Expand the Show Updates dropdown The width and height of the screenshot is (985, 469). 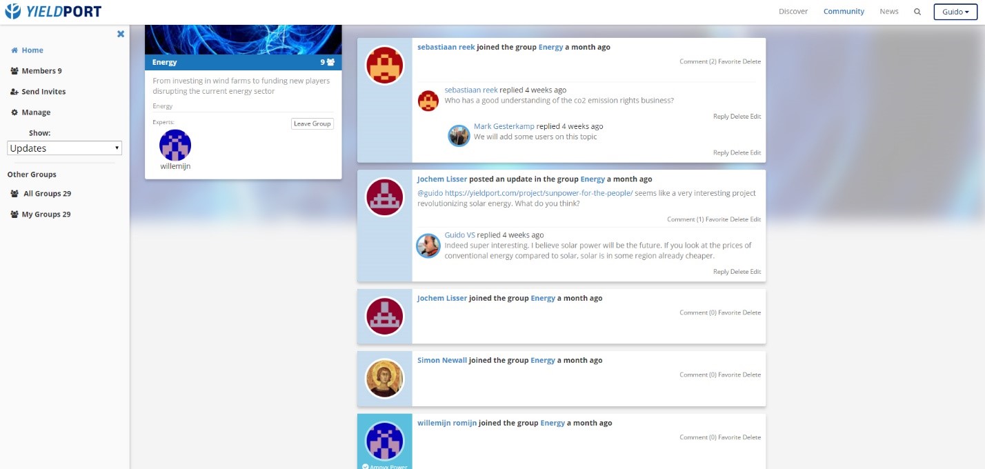(64, 148)
